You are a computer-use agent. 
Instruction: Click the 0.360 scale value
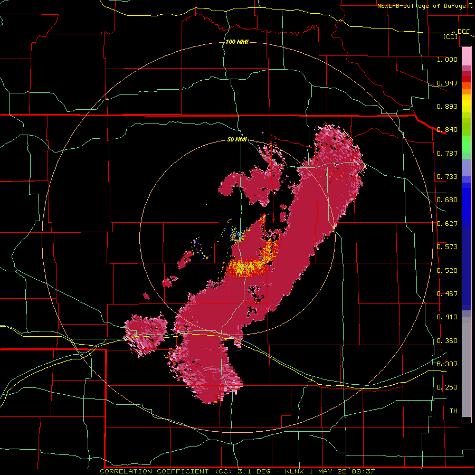(x=447, y=341)
